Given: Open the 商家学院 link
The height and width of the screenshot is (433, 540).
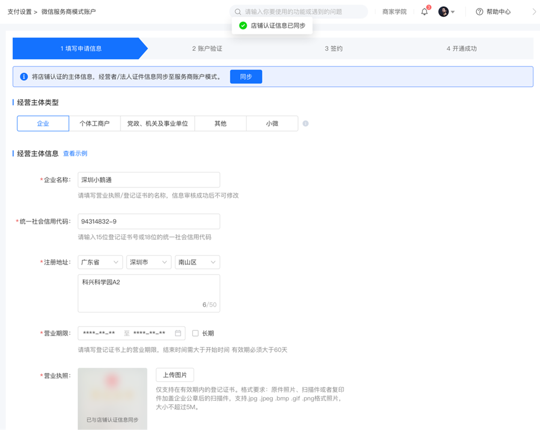Looking at the screenshot, I should click(394, 12).
